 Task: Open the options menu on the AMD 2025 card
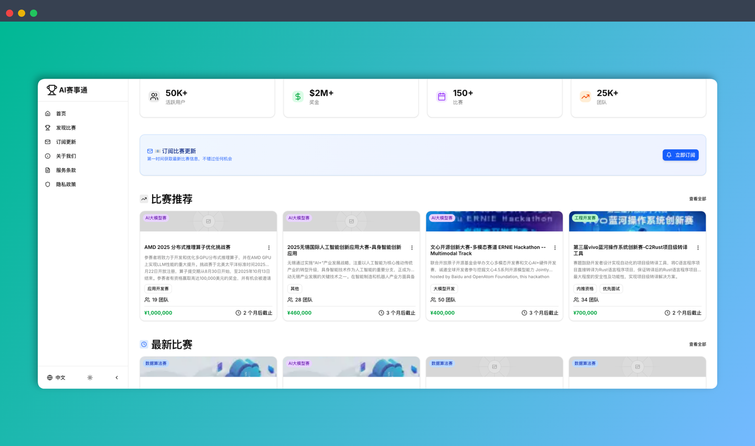[269, 247]
